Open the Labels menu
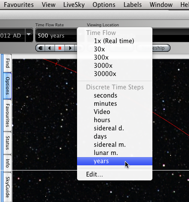The width and height of the screenshot is (189, 202). pyautogui.click(x=133, y=5)
